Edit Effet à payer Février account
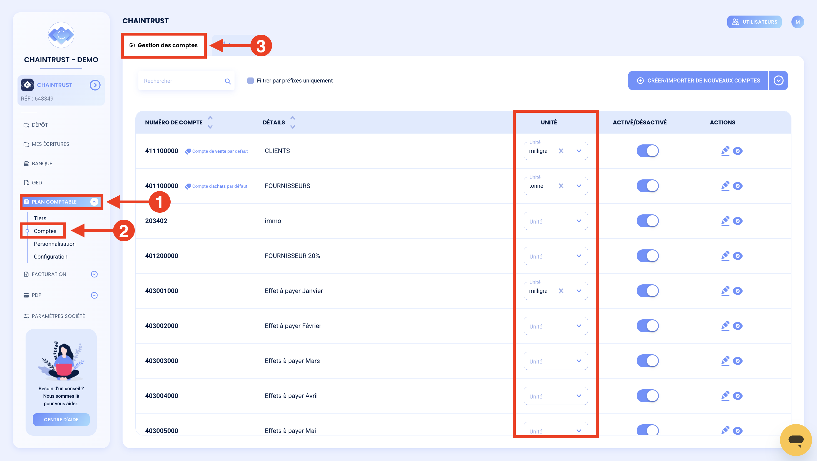The width and height of the screenshot is (817, 461). click(x=725, y=326)
